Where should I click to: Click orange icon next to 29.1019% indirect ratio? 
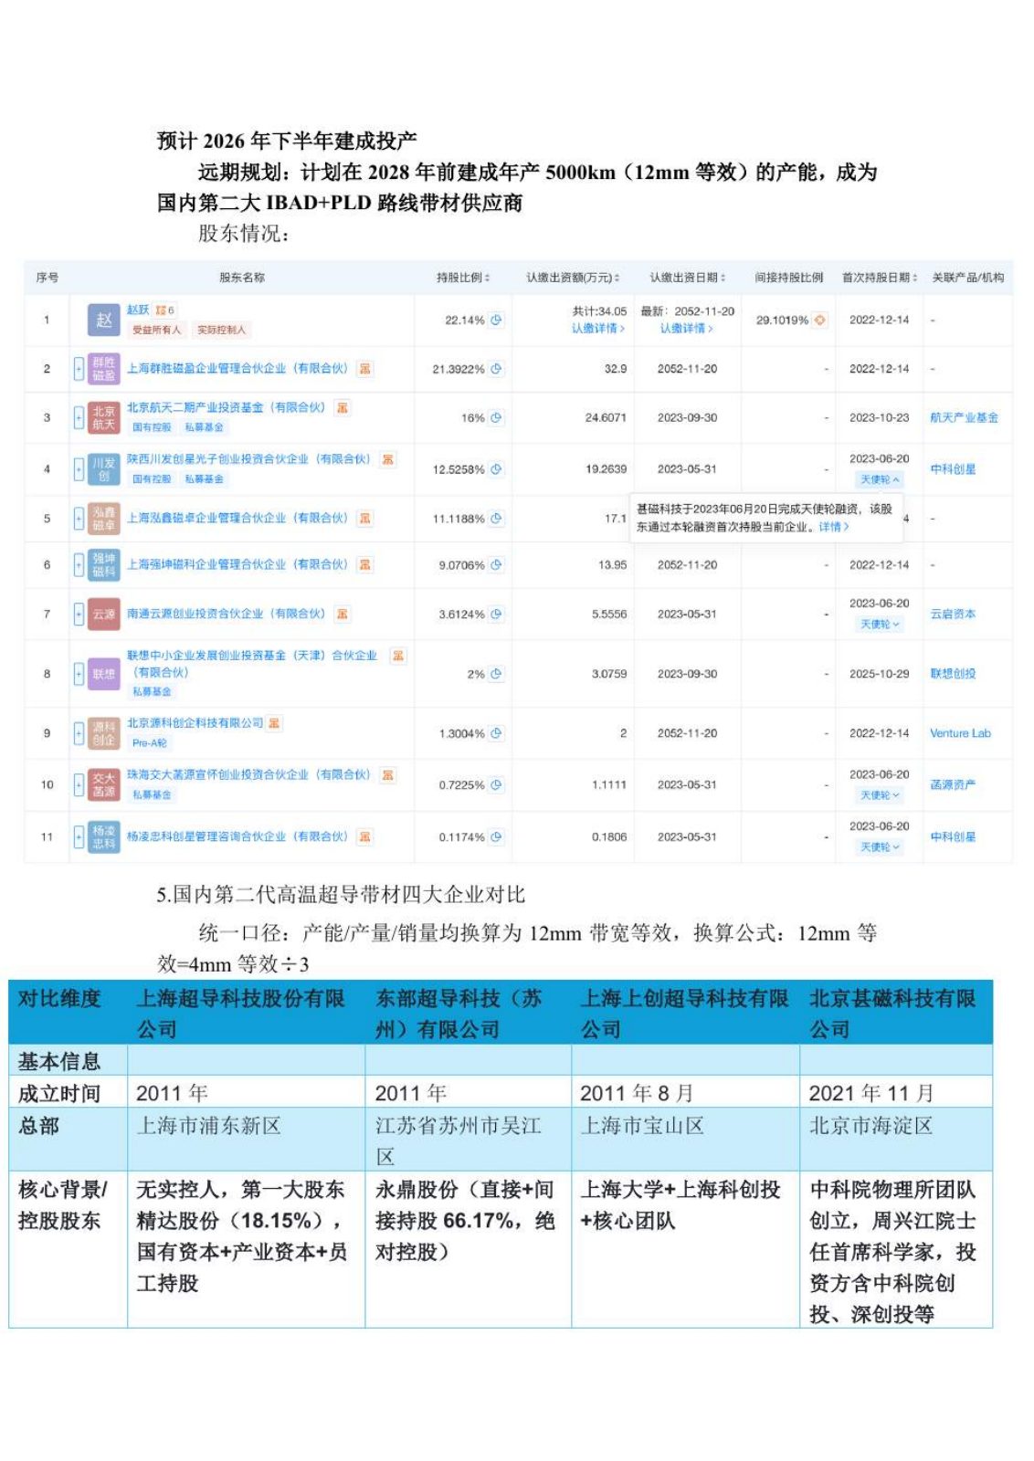819,321
